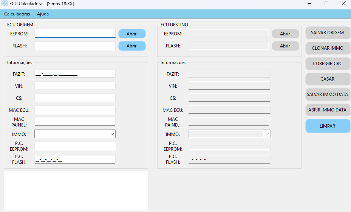
Task: Click the origin P.C. FLASH field
Action: (x=75, y=159)
